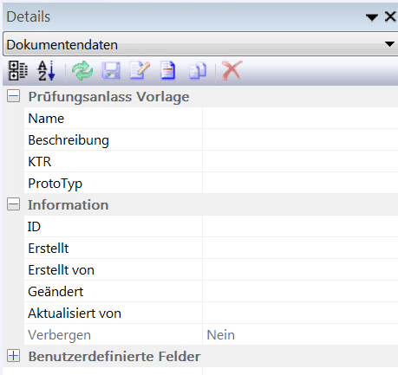Click the red X delete icon
The width and height of the screenshot is (398, 375).
232,70
